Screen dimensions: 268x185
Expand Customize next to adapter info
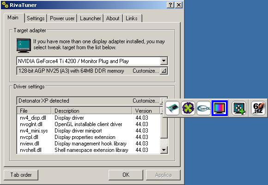point(164,70)
